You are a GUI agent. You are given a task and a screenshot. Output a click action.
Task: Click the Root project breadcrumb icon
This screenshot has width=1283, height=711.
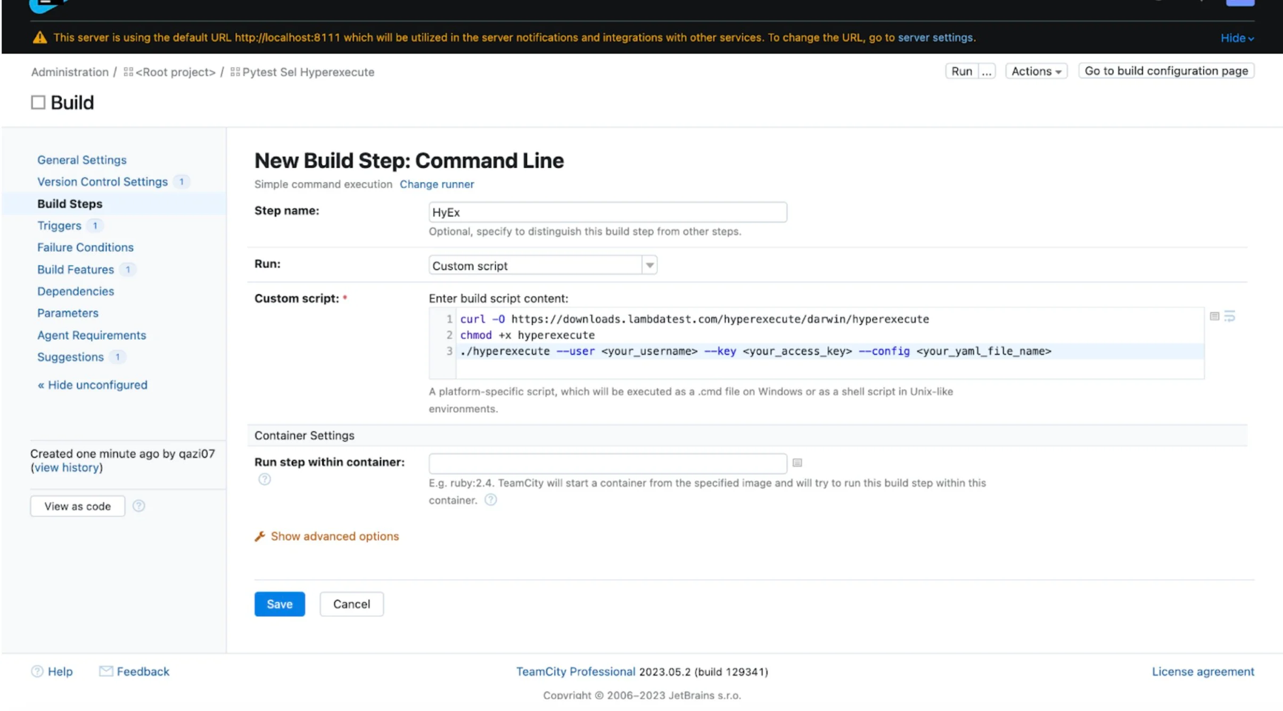[x=128, y=72]
